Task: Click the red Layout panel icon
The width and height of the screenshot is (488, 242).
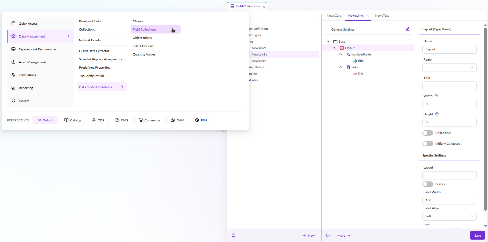Action: pos(342,48)
